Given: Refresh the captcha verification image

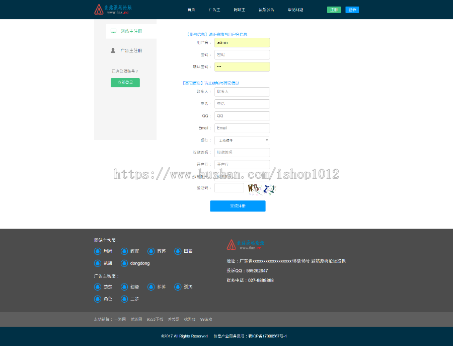Looking at the screenshot, I should click(261, 188).
